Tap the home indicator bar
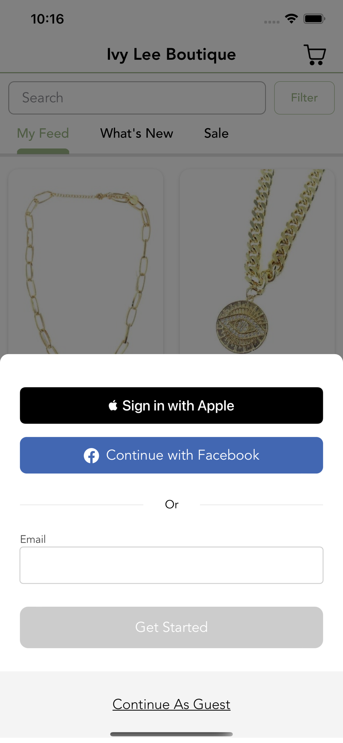The height and width of the screenshot is (743, 343). click(171, 734)
